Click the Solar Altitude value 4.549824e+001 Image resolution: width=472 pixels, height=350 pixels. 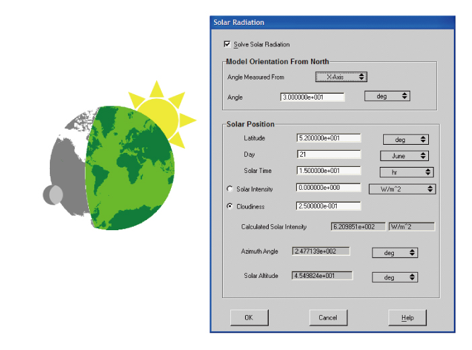click(x=322, y=276)
